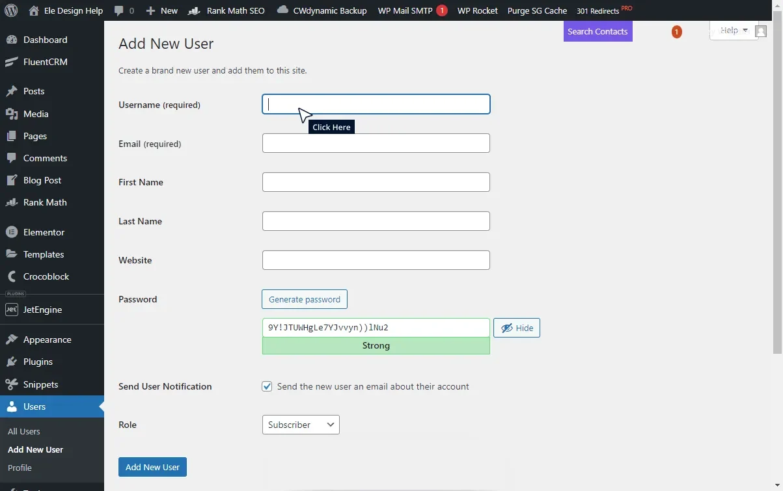Viewport: 783px width, 491px height.
Task: Click the Generate password button
Action: point(304,299)
